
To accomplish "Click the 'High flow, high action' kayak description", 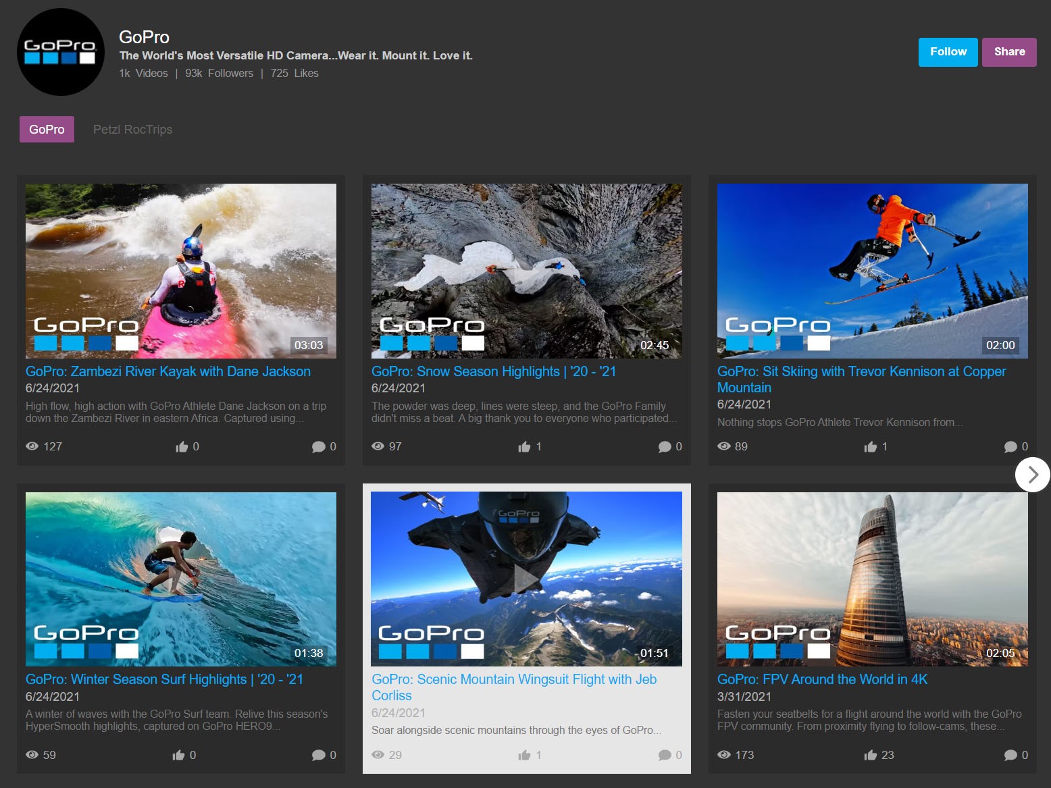I will point(176,412).
